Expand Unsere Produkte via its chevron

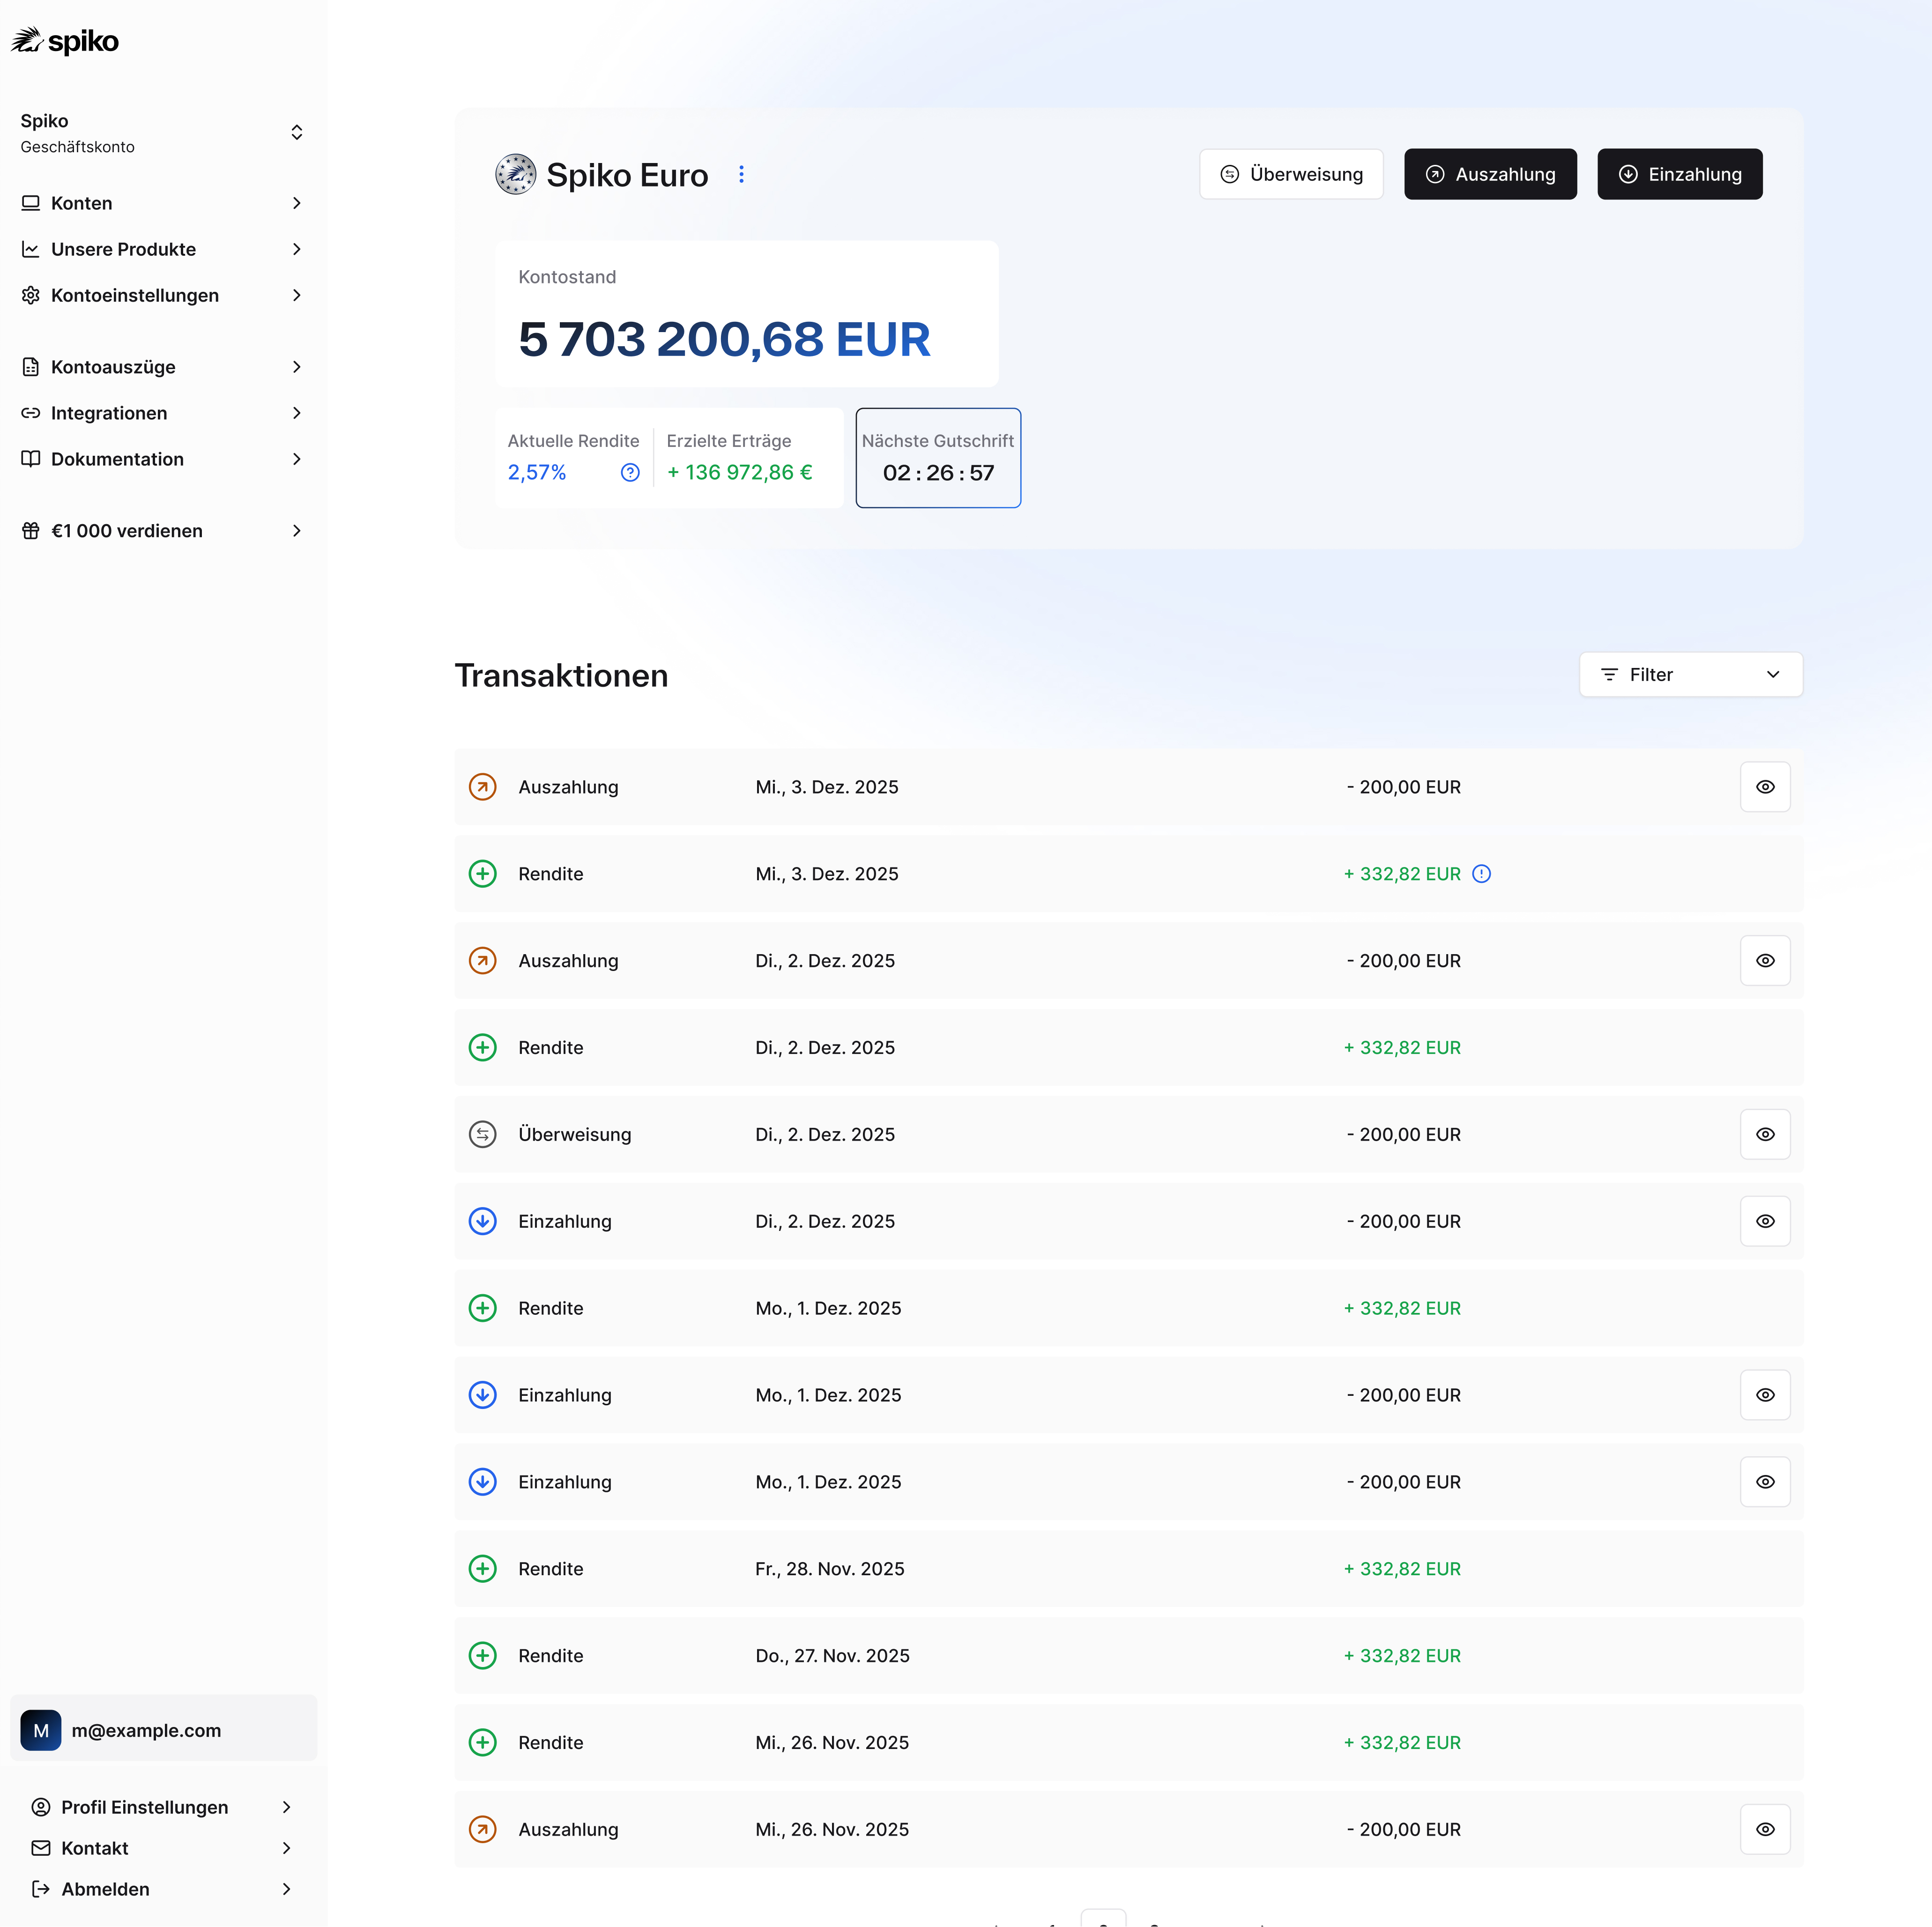(x=297, y=249)
